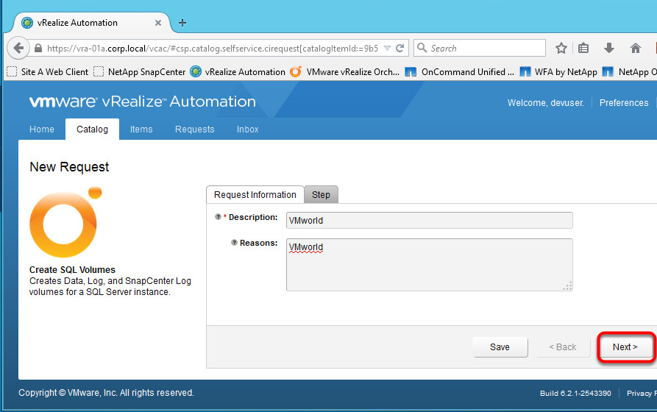Open vRealize Automation bookmark

coord(237,71)
